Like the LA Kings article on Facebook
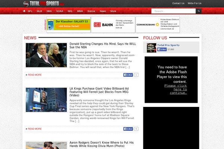224x149 pixels. point(128,129)
